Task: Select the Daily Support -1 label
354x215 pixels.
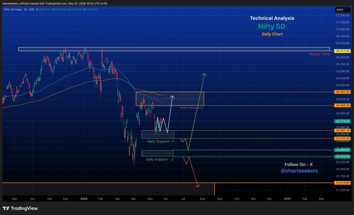Action: (161, 141)
